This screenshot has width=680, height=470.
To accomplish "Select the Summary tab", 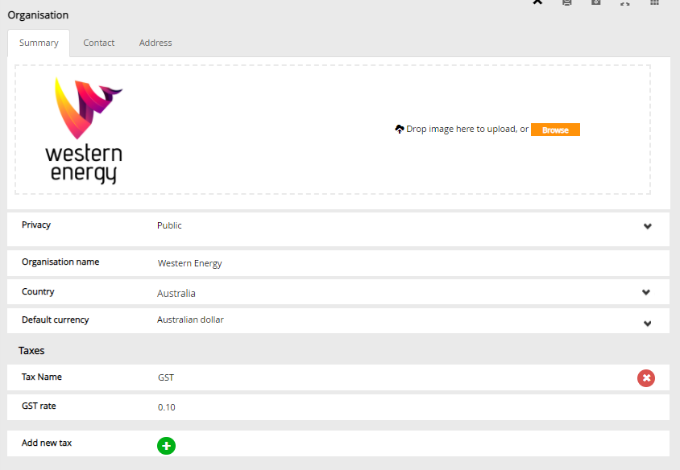I will (39, 43).
